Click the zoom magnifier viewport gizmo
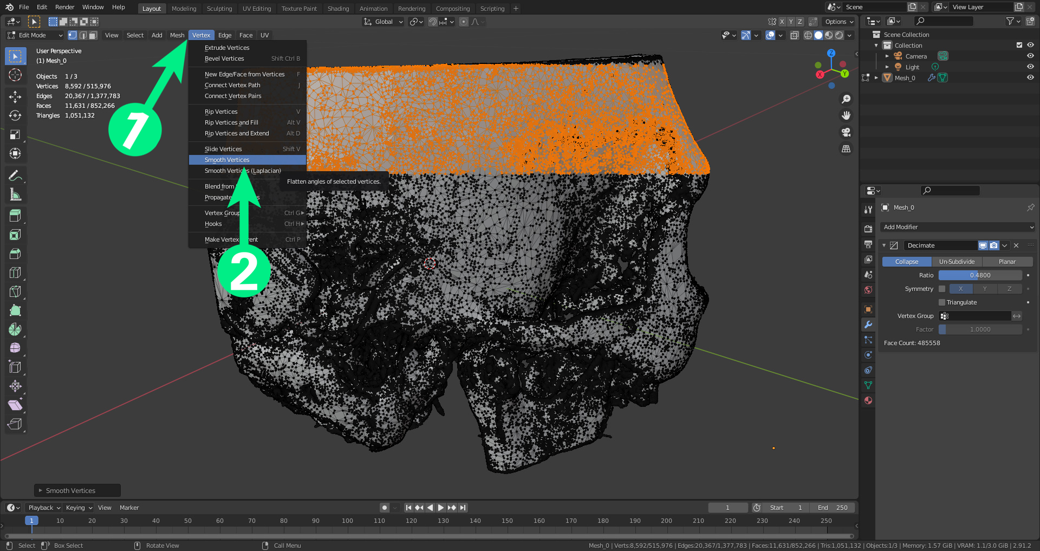The image size is (1040, 551). (x=846, y=99)
